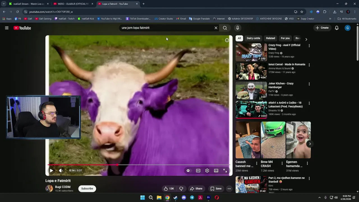Screen dimensions: 359x202
Task: Go to the YouTube home logo
Action: tap(22, 28)
